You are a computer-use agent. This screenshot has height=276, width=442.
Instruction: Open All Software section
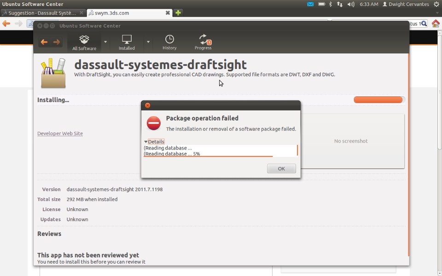[84, 42]
